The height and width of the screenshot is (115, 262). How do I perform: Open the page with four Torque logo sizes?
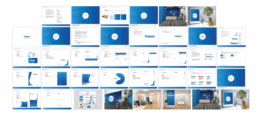(231, 37)
